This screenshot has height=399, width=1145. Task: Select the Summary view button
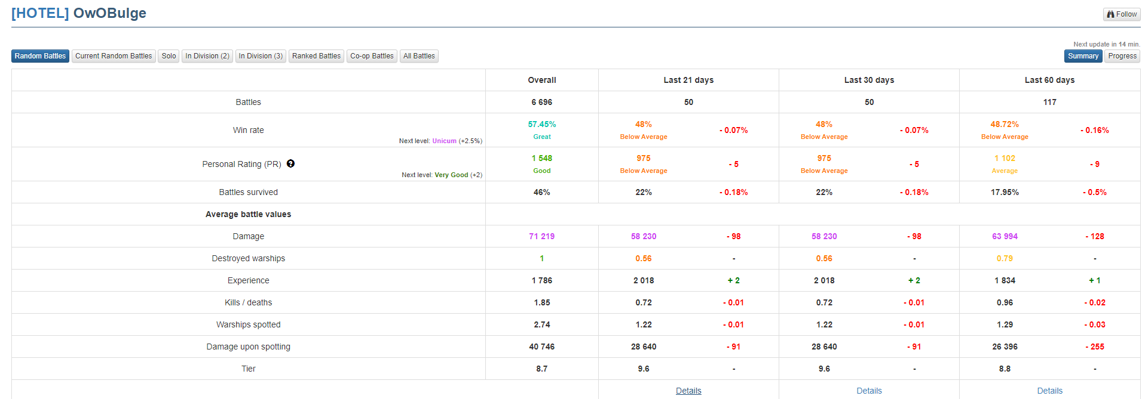pos(1083,56)
